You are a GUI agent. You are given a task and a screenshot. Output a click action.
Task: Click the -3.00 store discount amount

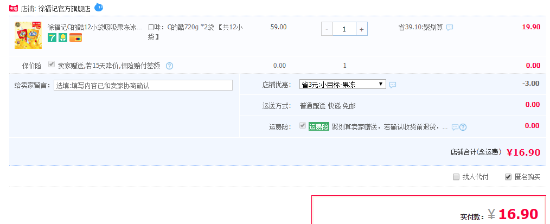pyautogui.click(x=530, y=84)
